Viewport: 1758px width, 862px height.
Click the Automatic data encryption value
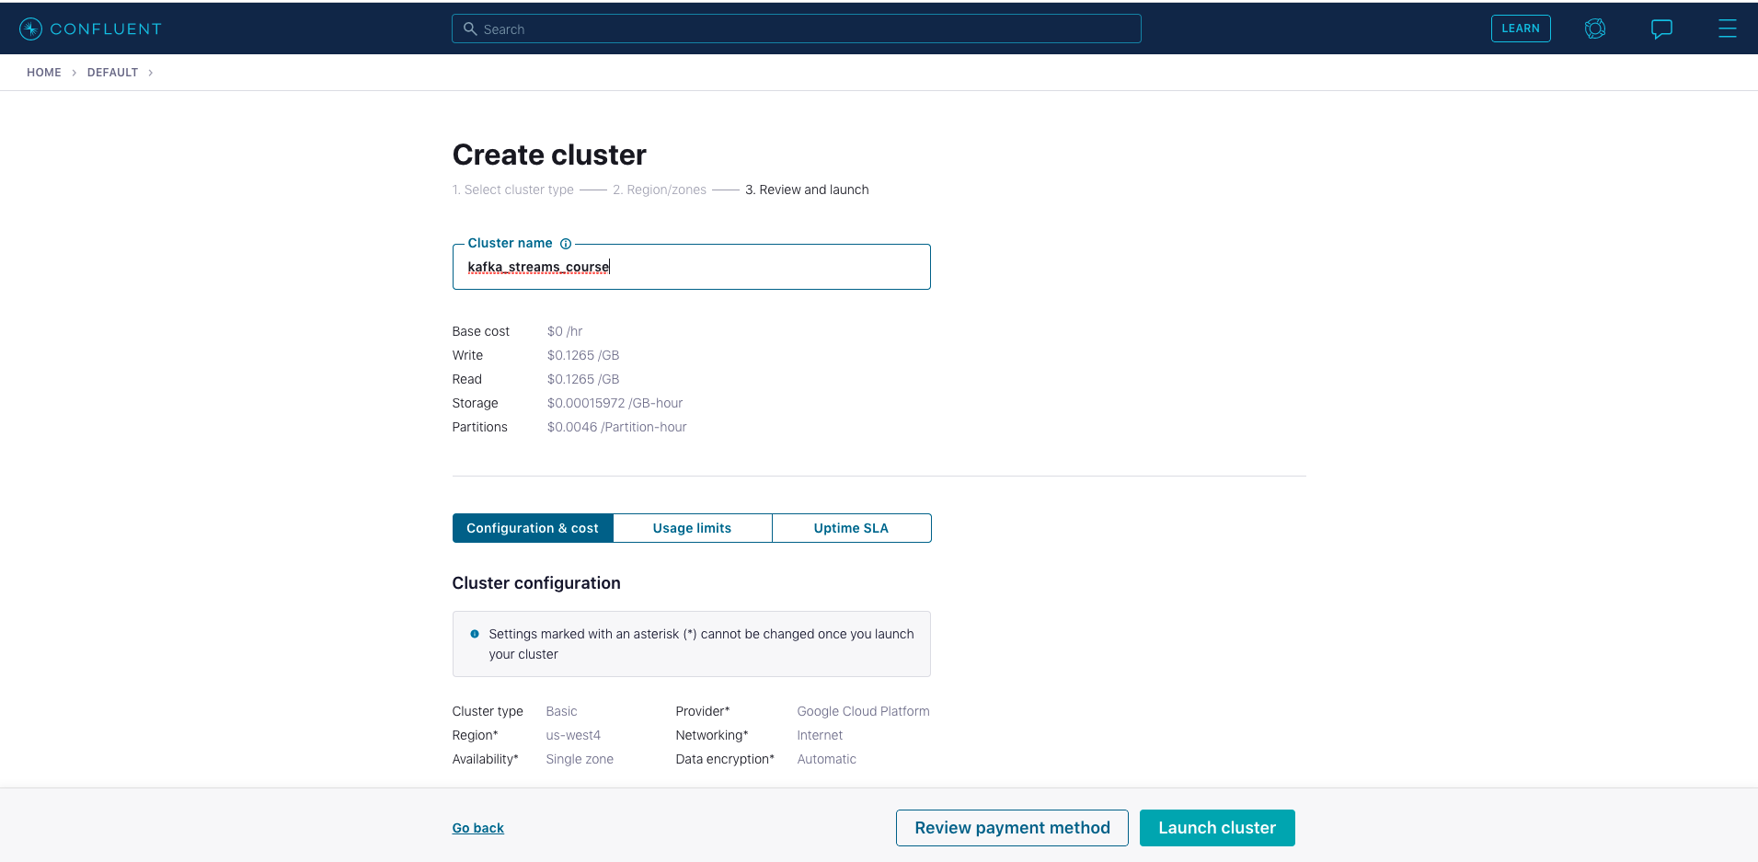click(x=826, y=759)
